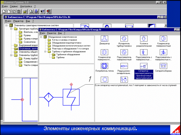Open the Настройка menu

(26, 6)
